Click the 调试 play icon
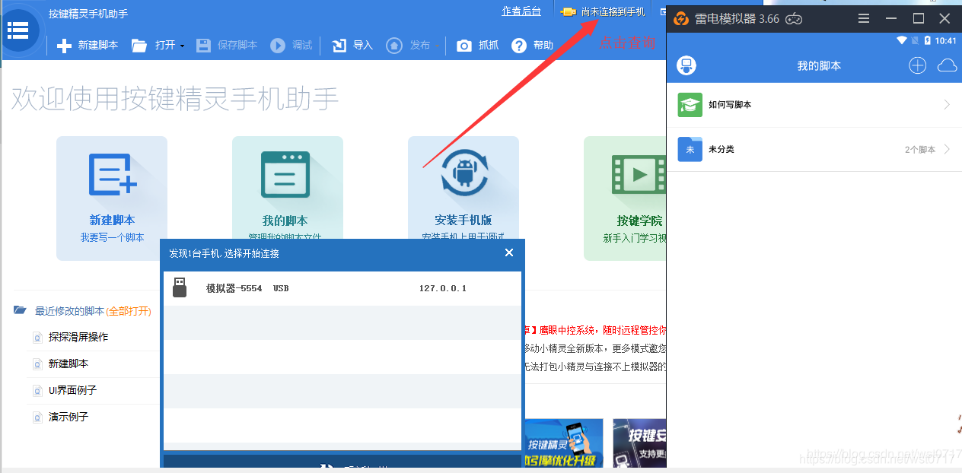Image resolution: width=962 pixels, height=473 pixels. pyautogui.click(x=278, y=46)
